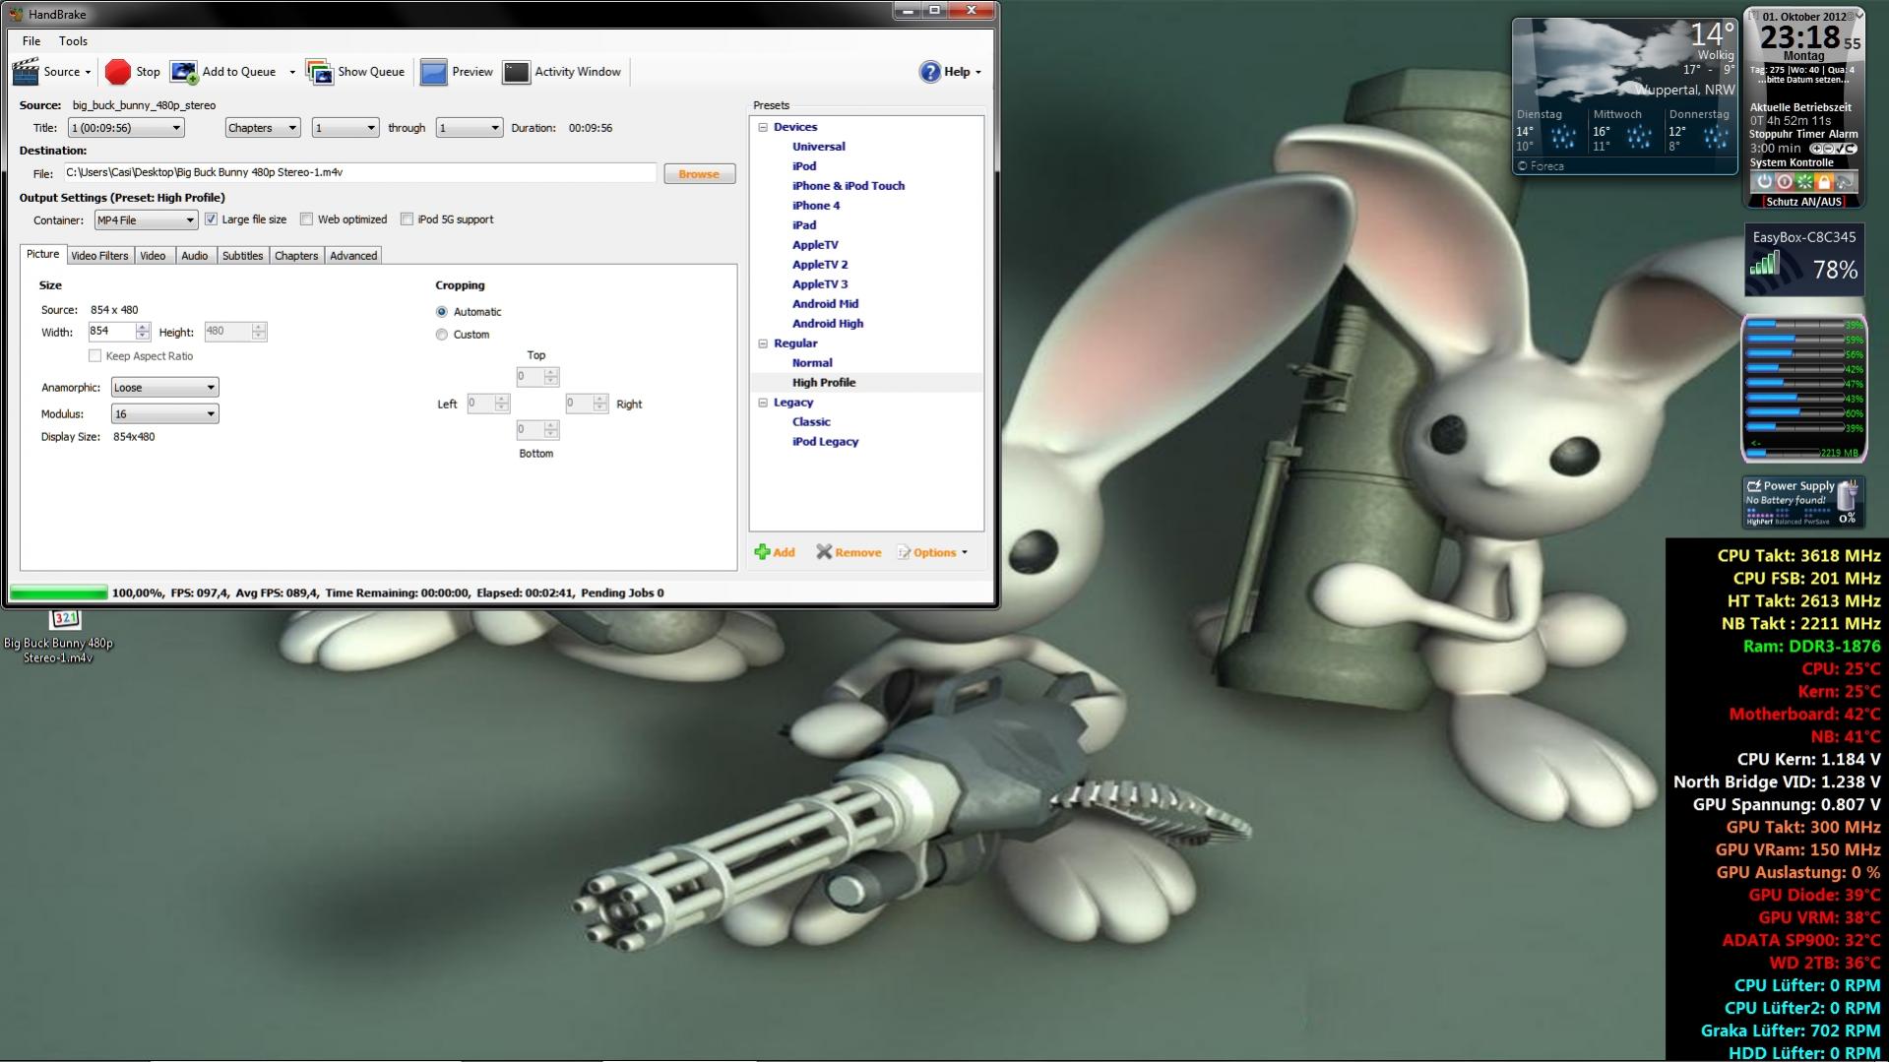The height and width of the screenshot is (1062, 1889).
Task: Select the iPod preset
Action: tap(804, 166)
